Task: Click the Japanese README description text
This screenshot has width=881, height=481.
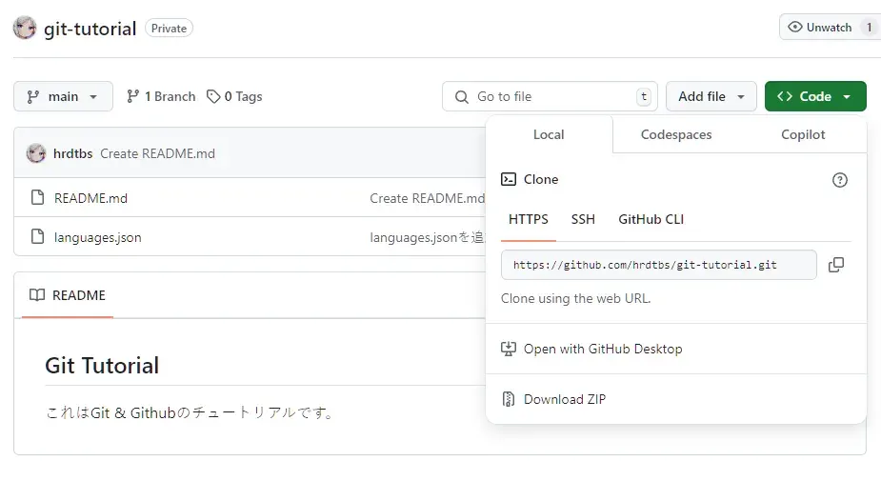Action: click(x=191, y=413)
